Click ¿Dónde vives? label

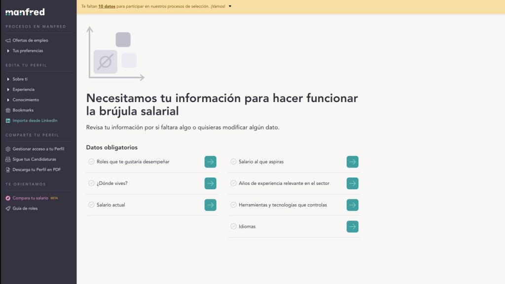pos(112,183)
